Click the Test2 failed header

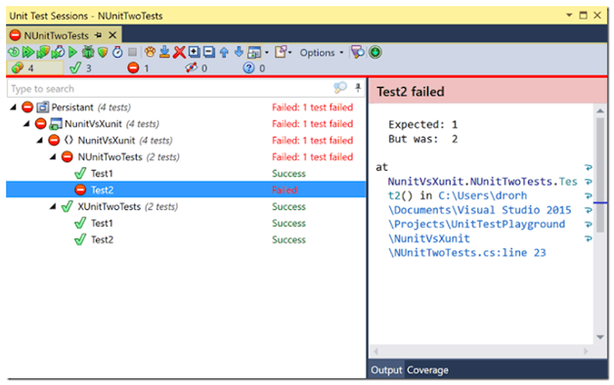point(488,92)
